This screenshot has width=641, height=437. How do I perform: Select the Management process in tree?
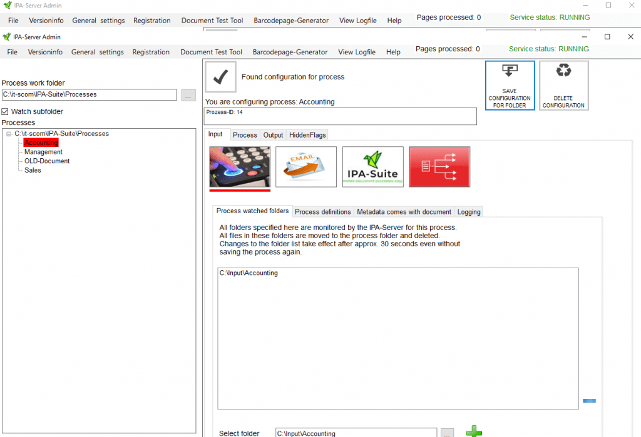click(43, 152)
